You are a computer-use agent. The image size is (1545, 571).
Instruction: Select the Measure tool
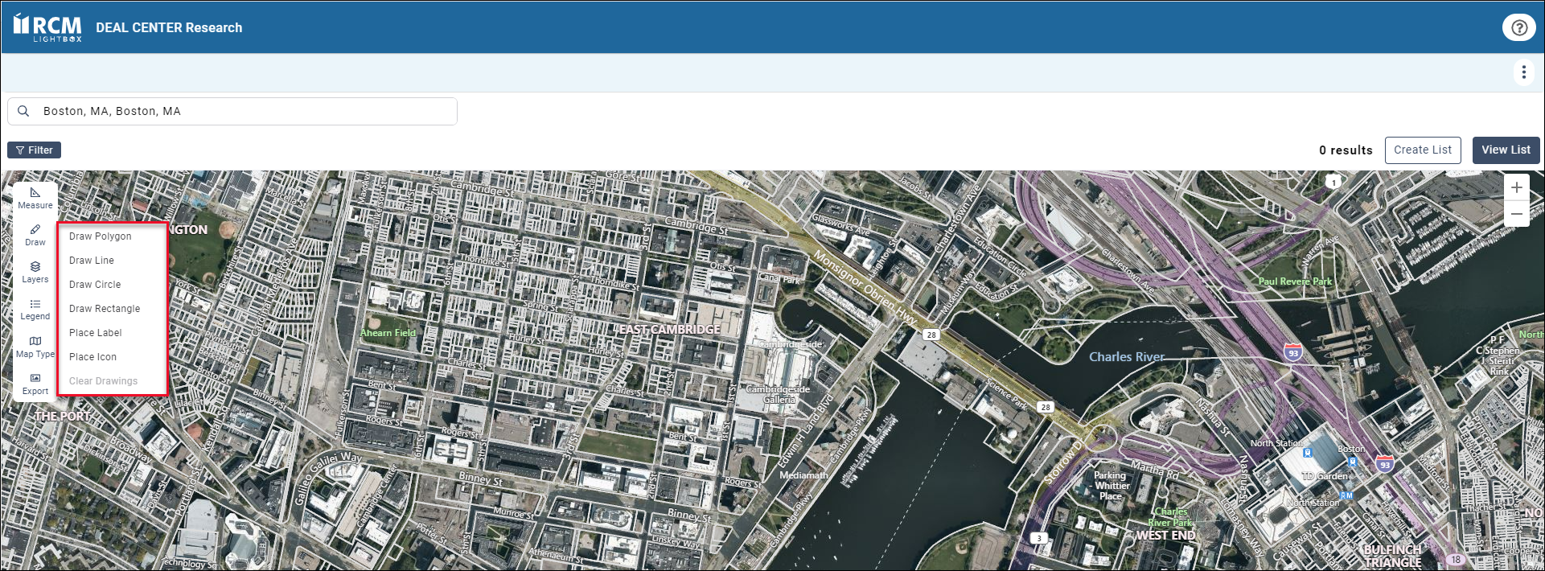[x=35, y=198]
